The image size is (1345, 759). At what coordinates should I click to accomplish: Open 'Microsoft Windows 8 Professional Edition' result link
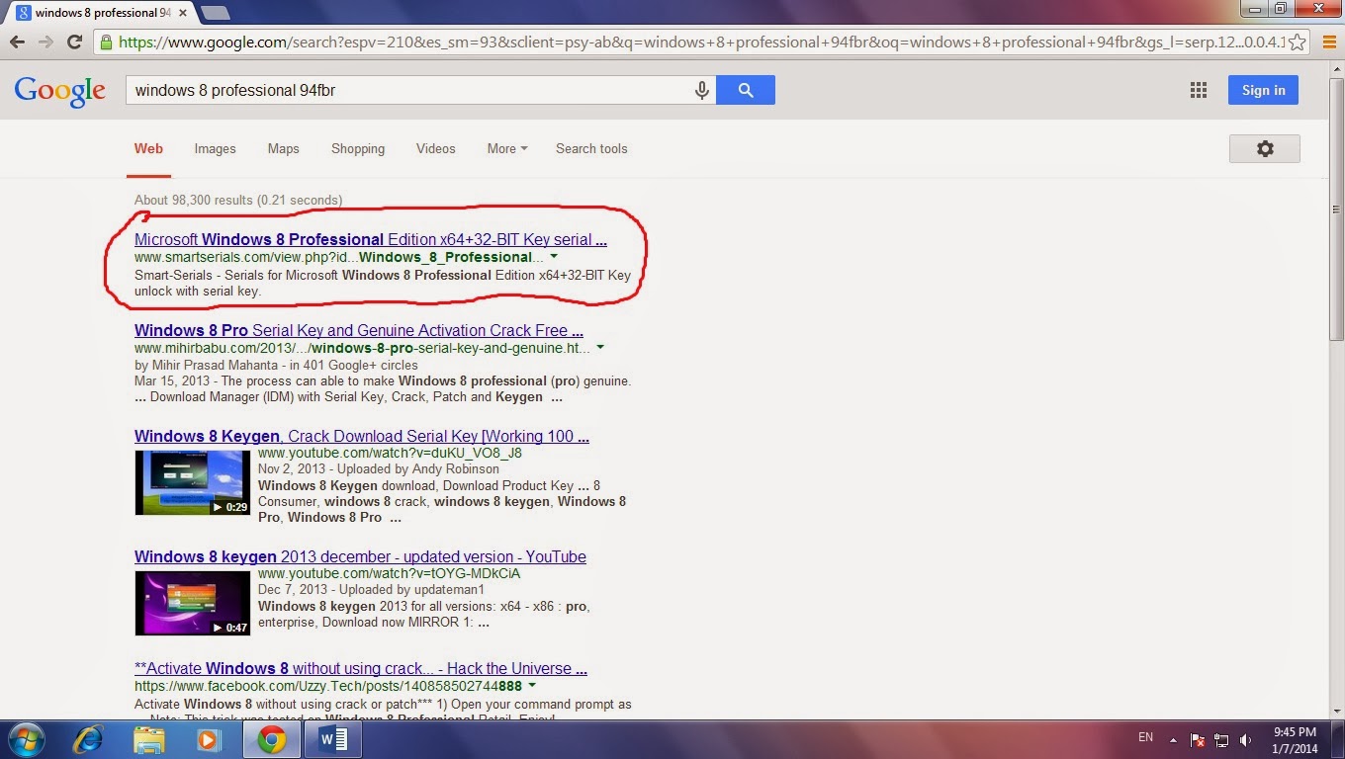[x=371, y=239]
